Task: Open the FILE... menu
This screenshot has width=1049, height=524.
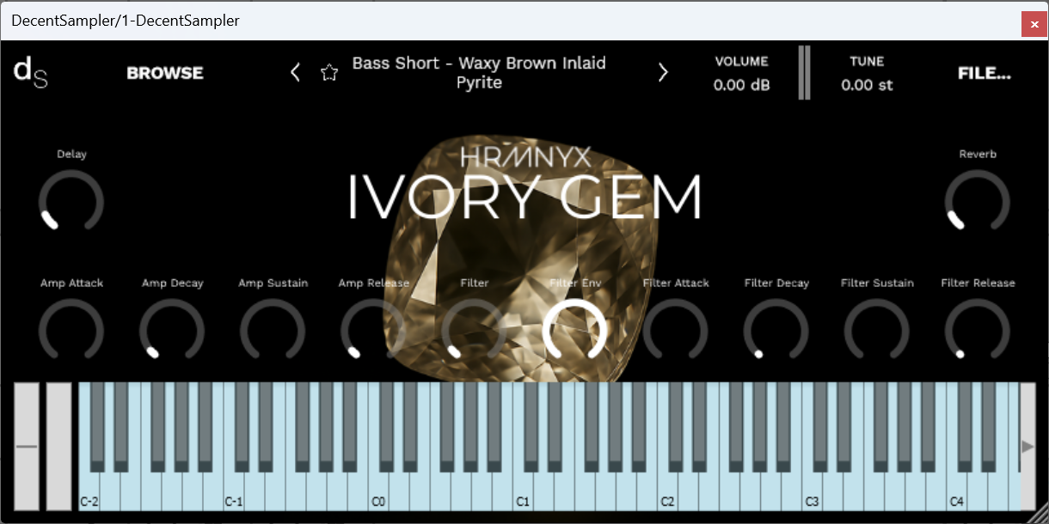Action: [x=984, y=73]
